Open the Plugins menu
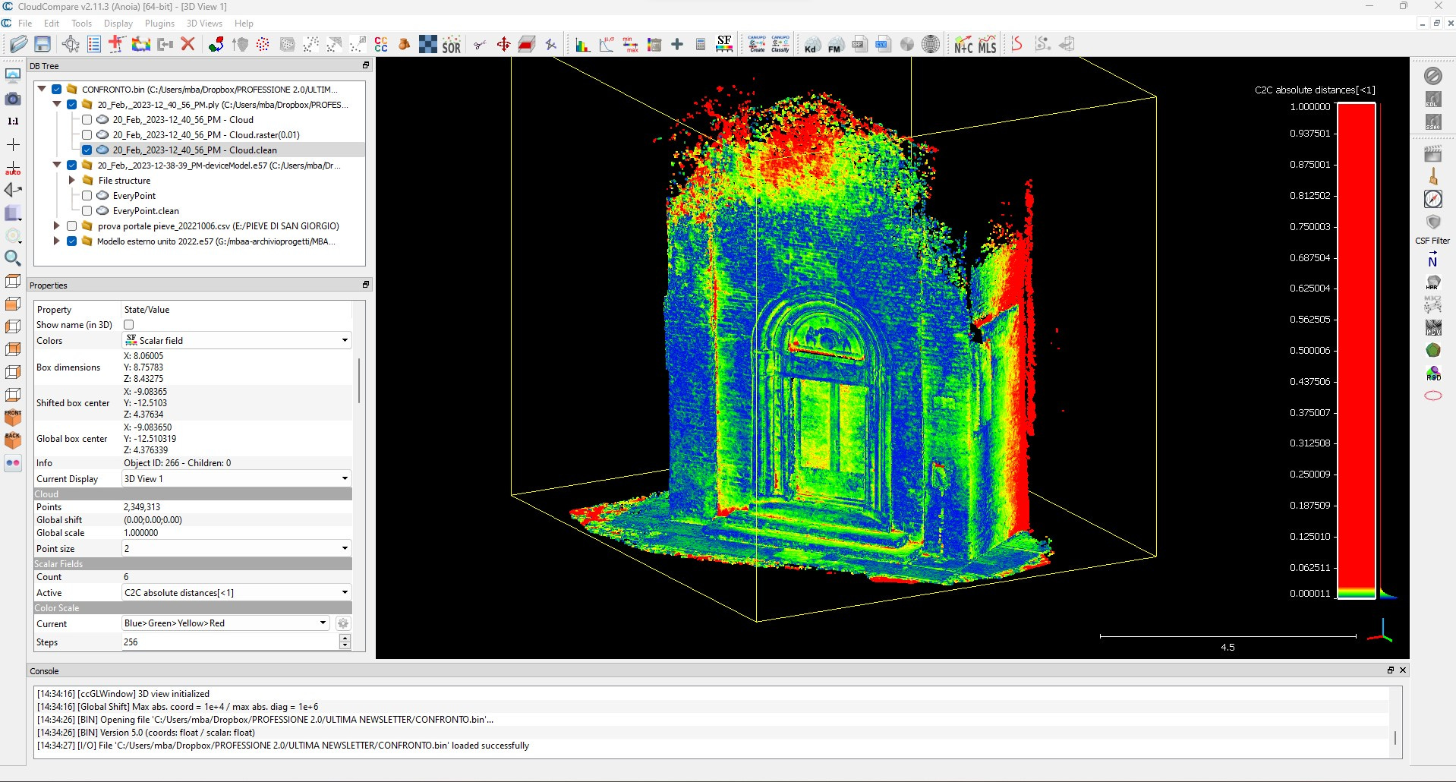 (x=159, y=24)
